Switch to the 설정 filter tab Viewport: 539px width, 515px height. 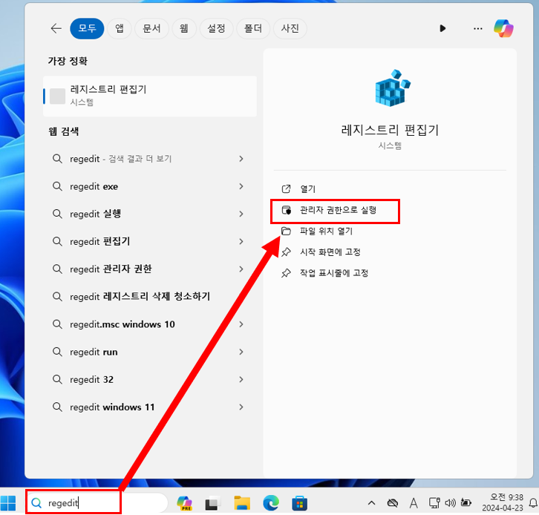coord(216,28)
